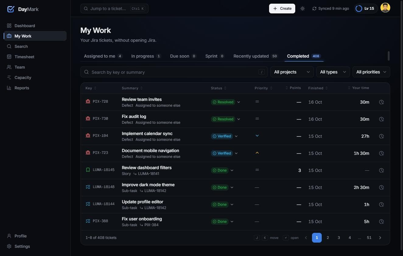Log time on PIX-730 clock icon

tap(381, 119)
